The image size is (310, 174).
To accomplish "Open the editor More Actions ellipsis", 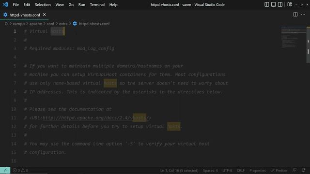I will 303,14.
